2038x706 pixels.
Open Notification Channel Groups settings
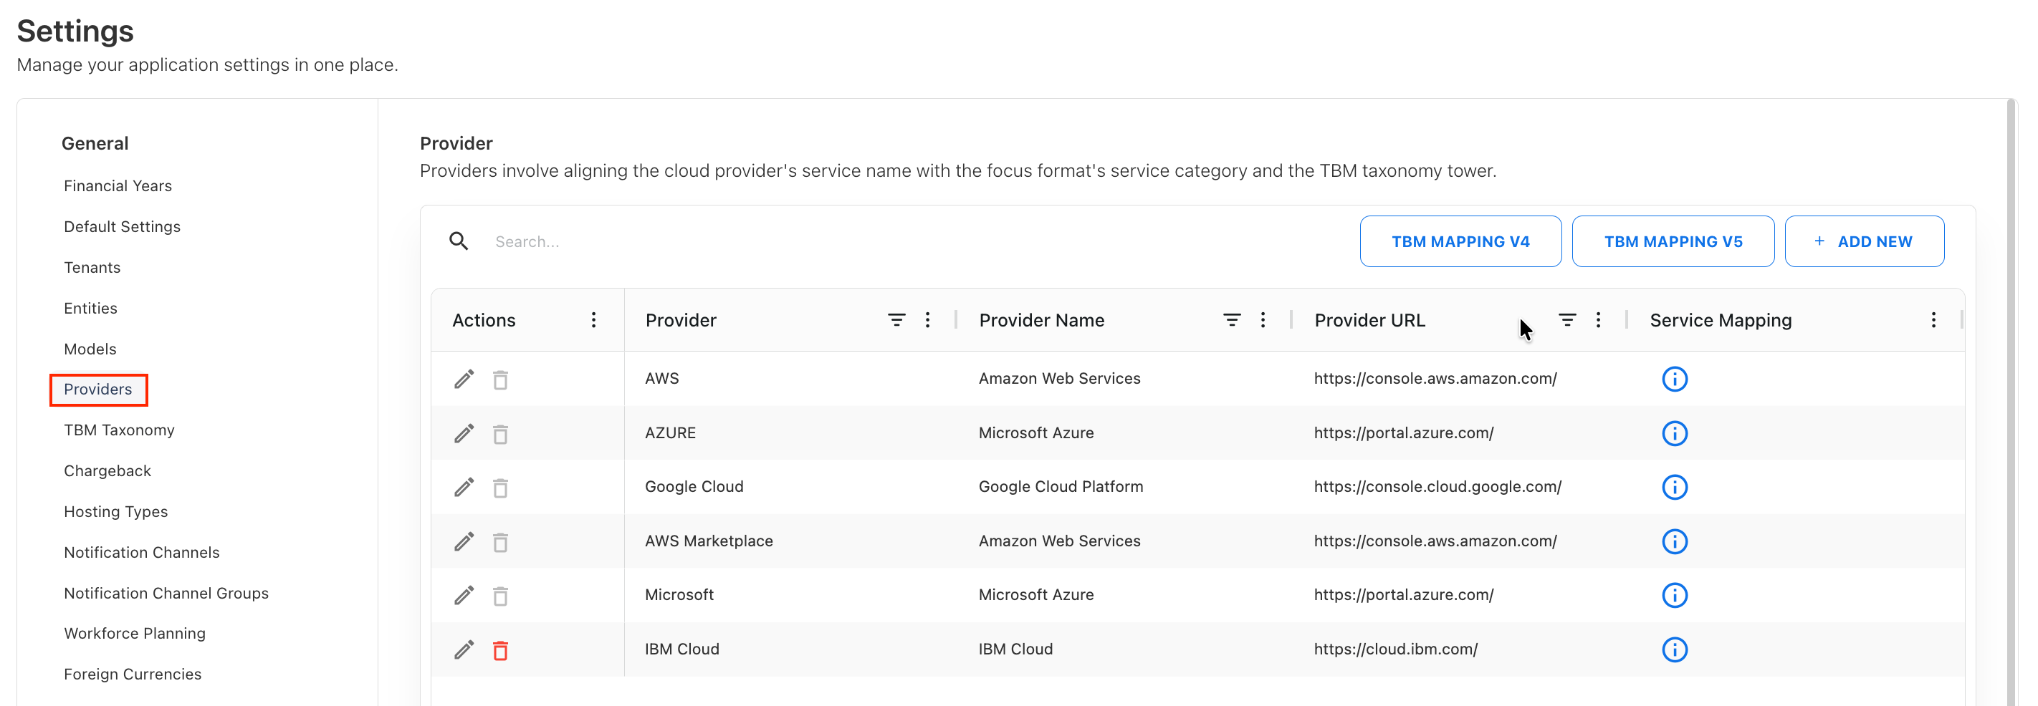[166, 594]
